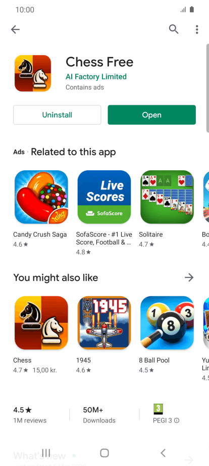This screenshot has height=466, width=209.
Task: Open the Candy Crush Saga app icon
Action: (x=41, y=197)
